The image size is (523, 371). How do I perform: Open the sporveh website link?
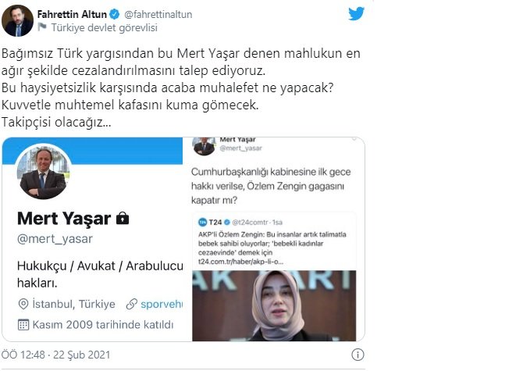pyautogui.click(x=162, y=304)
